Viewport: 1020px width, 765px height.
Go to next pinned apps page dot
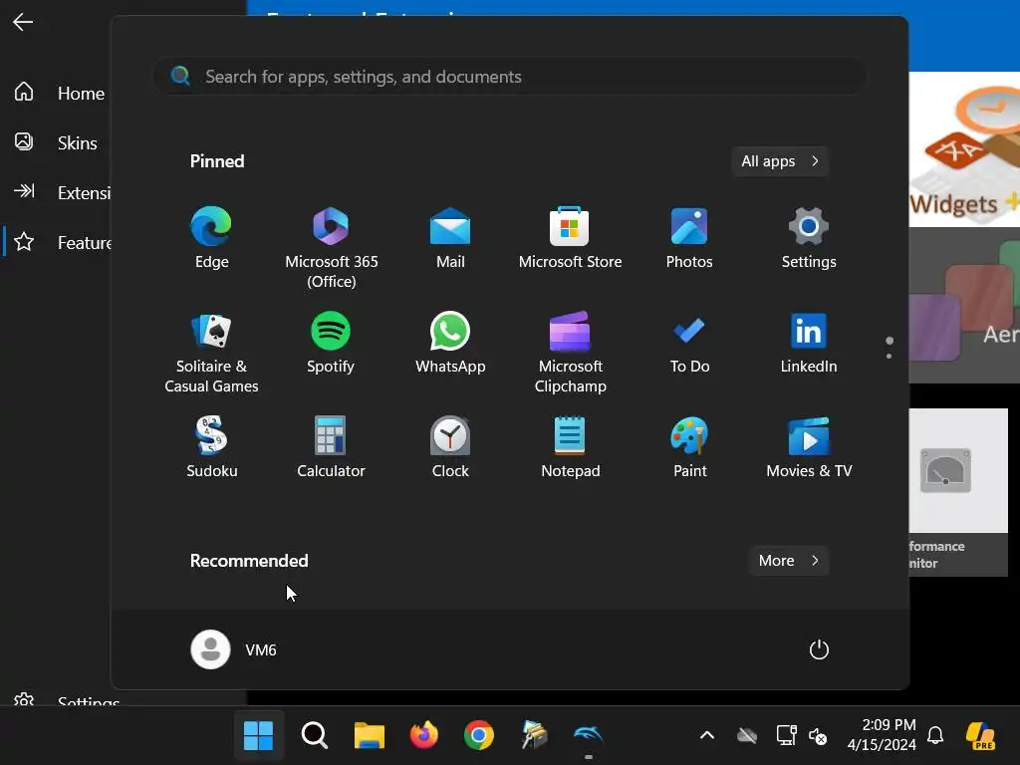[889, 356]
